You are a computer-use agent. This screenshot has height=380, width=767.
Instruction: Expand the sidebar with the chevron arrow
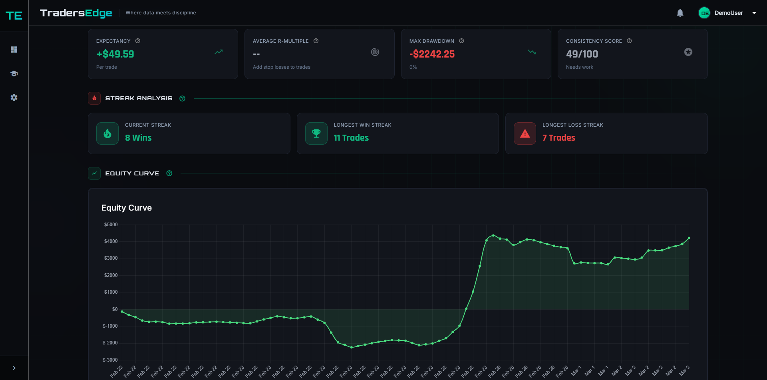pyautogui.click(x=14, y=368)
